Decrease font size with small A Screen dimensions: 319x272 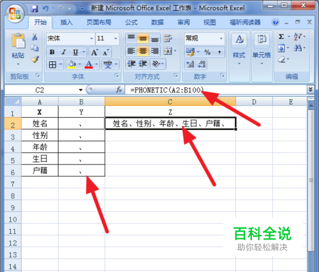106,52
